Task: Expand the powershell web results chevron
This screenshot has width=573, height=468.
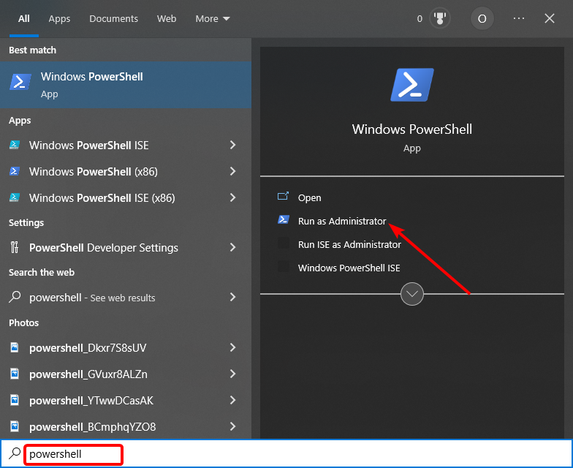Action: (x=232, y=297)
